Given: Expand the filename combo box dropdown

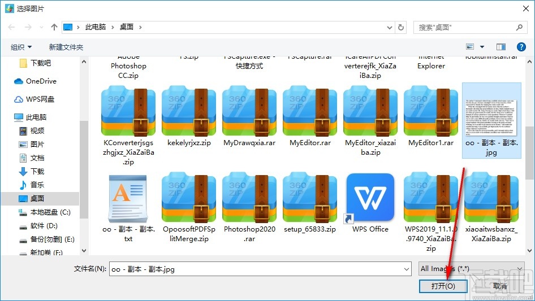Looking at the screenshot, I should click(x=407, y=269).
